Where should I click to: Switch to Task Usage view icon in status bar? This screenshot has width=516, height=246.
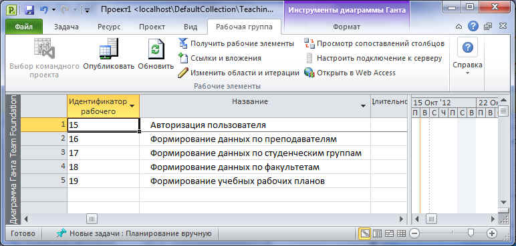tap(377, 234)
